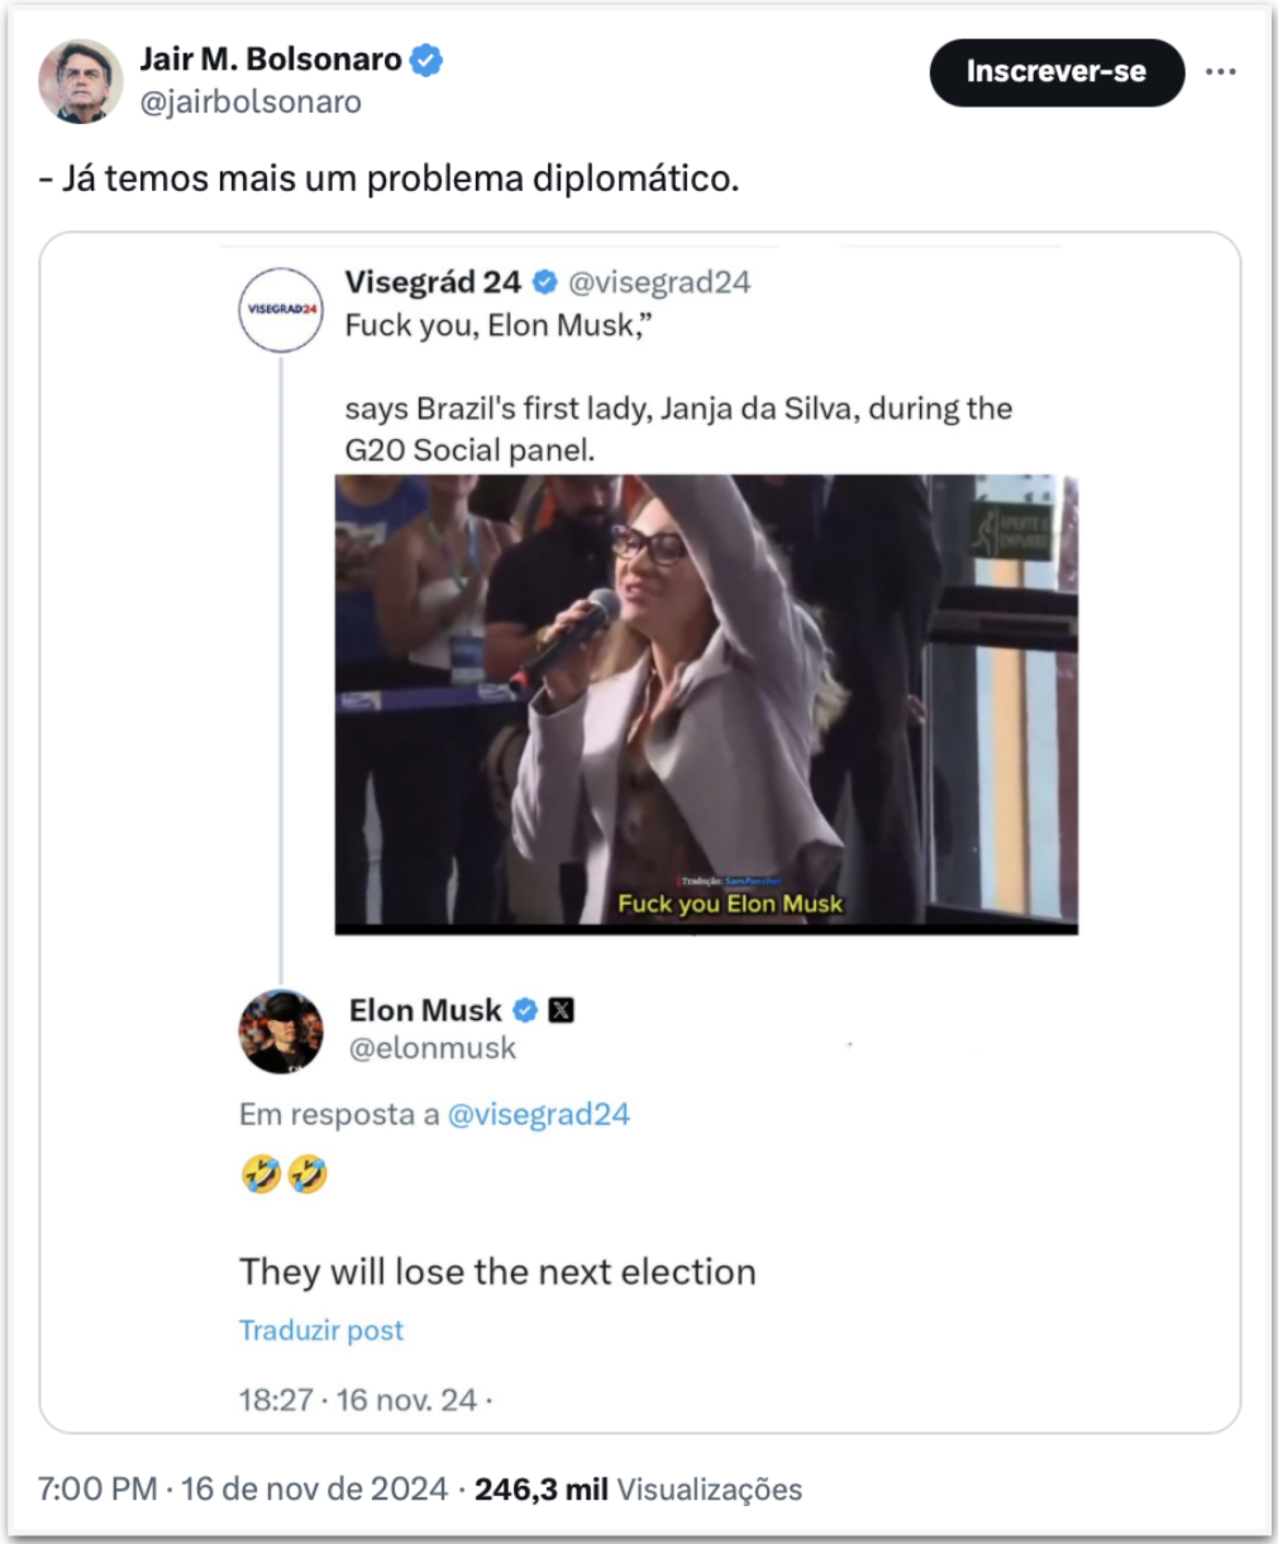
Task: Click Elon Musk's profile picture
Action: (x=281, y=1031)
